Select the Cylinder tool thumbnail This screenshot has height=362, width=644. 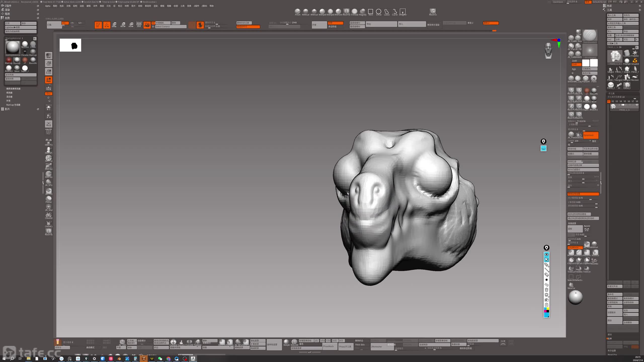point(627,53)
